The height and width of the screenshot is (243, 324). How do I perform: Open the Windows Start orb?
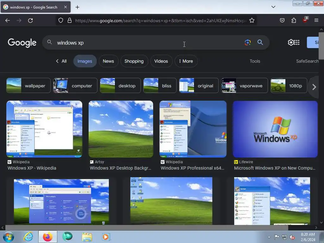pyautogui.click(x=9, y=237)
